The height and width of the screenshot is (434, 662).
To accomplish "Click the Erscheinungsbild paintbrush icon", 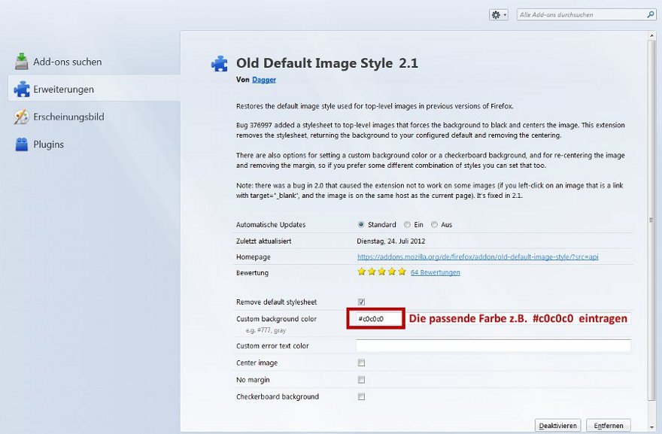I will click(22, 117).
